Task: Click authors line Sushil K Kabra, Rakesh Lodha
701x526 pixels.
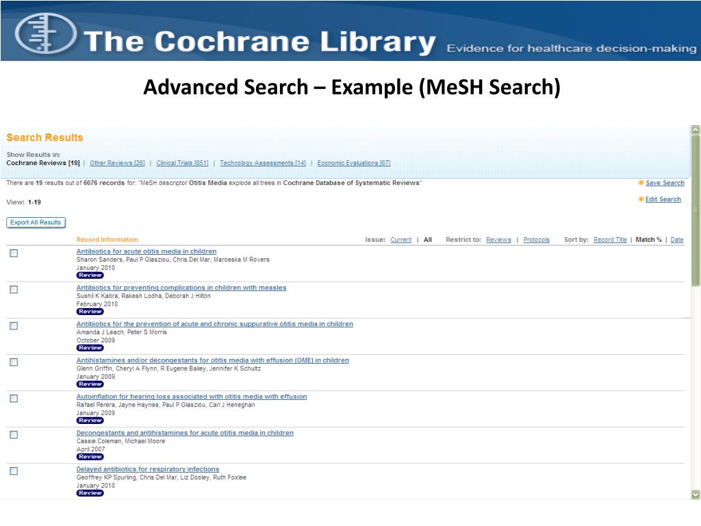Action: pyautogui.click(x=143, y=296)
